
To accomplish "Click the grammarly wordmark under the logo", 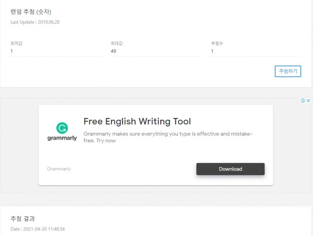I will (x=62, y=138).
